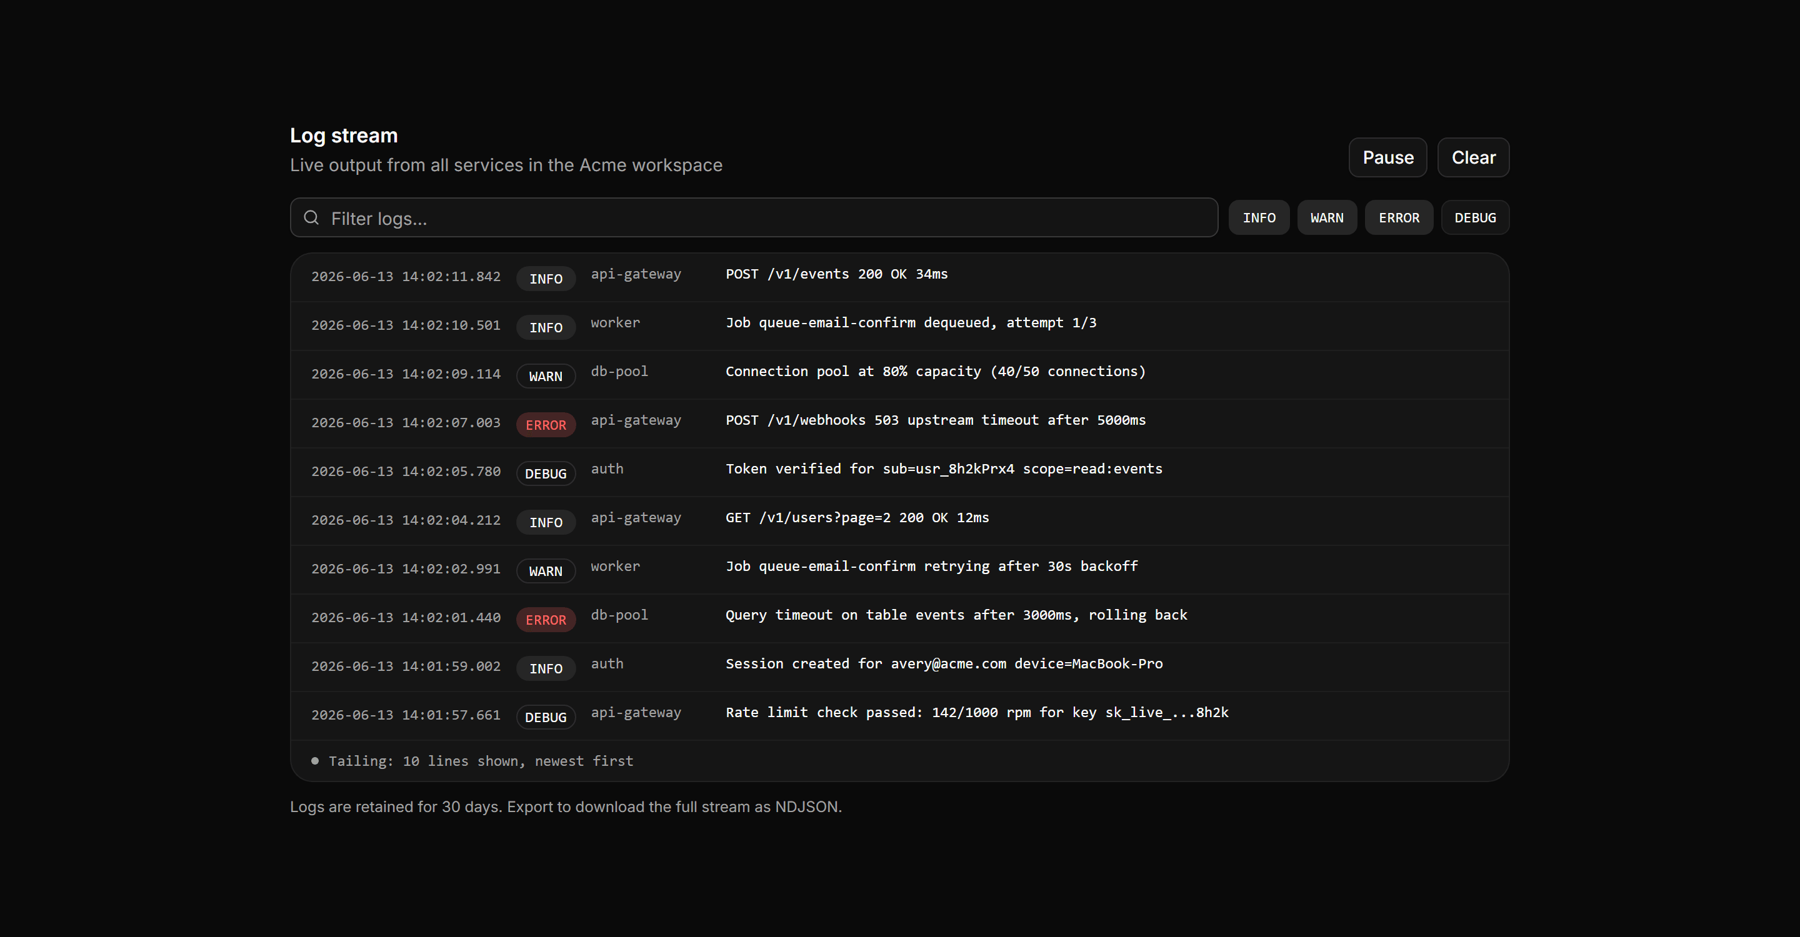Click timestamp 2026-06-13 14:02:11.842
This screenshot has width=1800, height=937.
pos(406,277)
